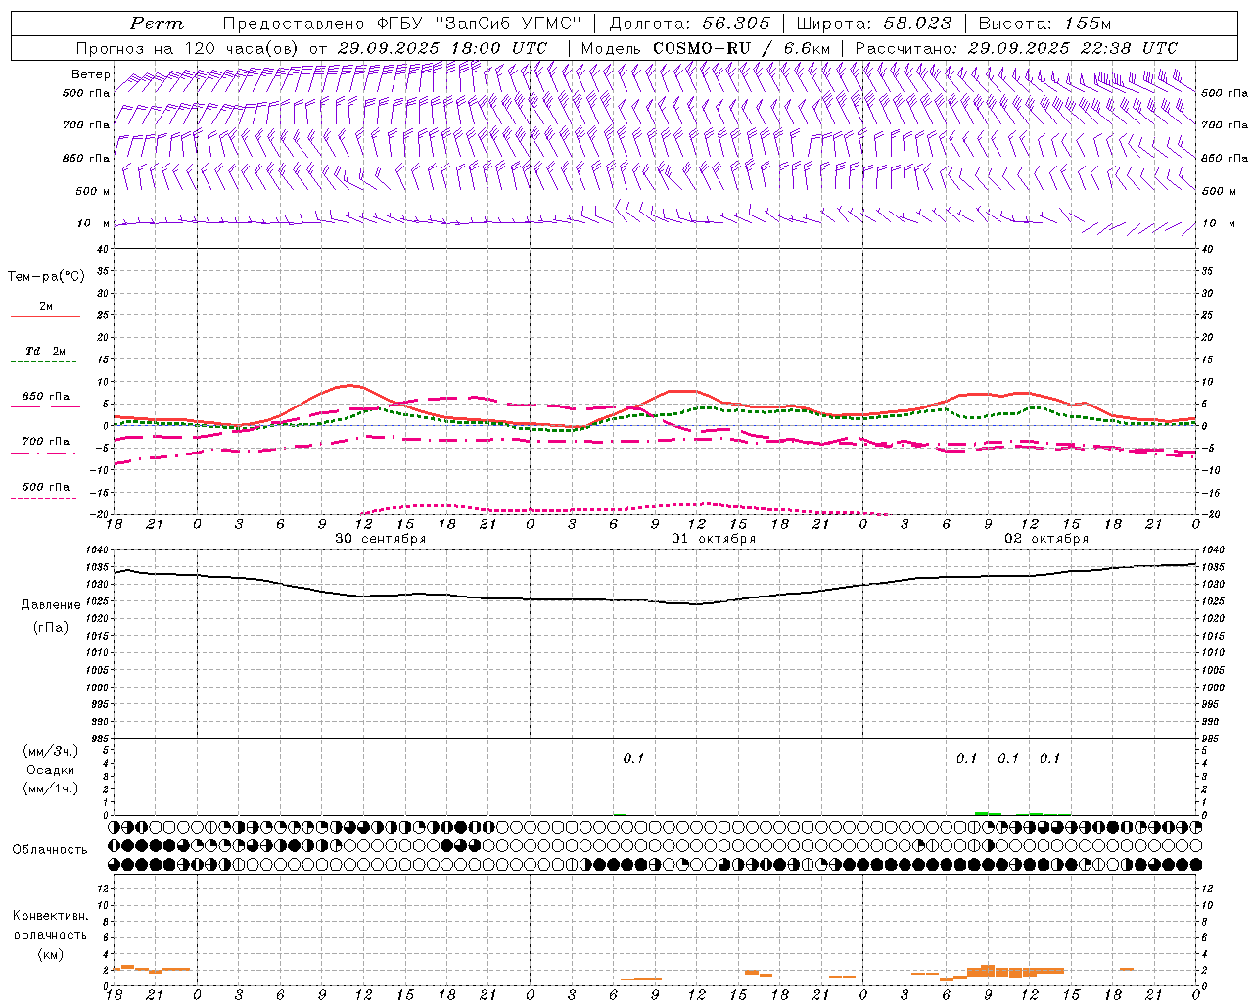Click the Облачность row label

point(50,849)
